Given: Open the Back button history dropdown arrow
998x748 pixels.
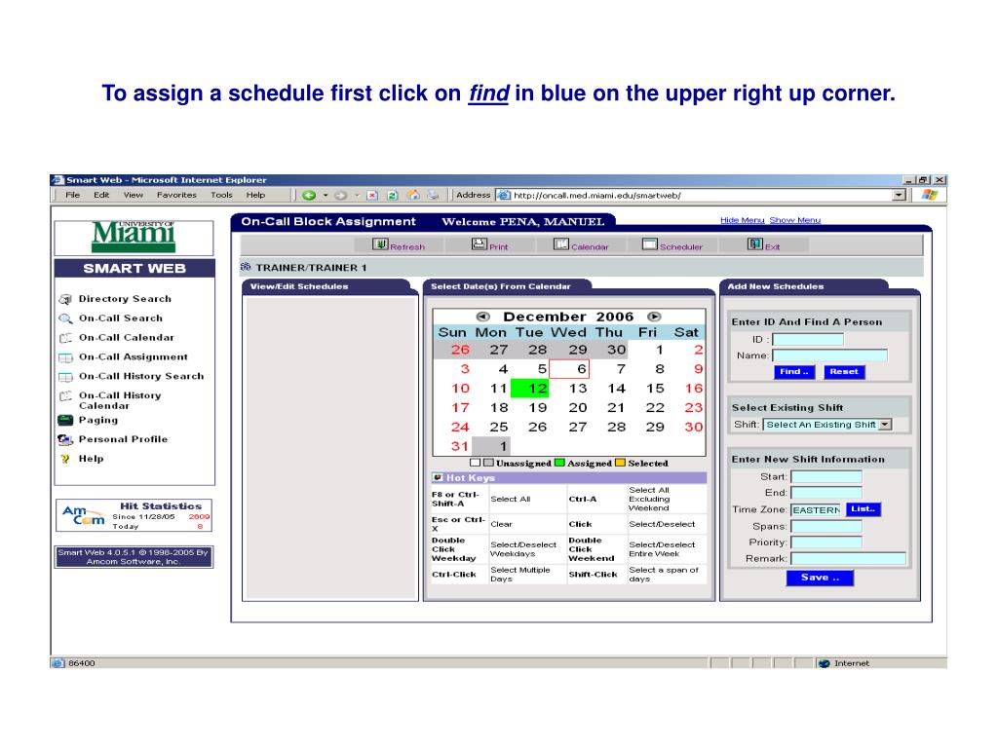Looking at the screenshot, I should [x=326, y=195].
